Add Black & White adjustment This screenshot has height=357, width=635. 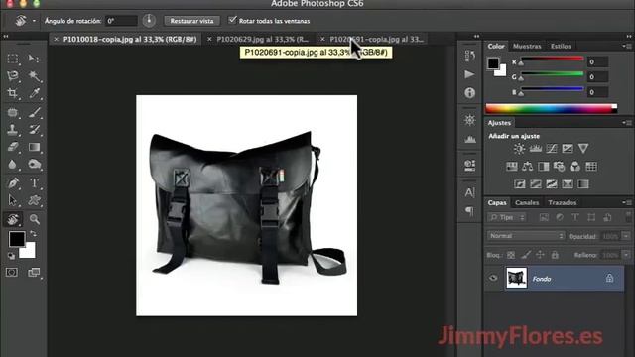(543, 166)
